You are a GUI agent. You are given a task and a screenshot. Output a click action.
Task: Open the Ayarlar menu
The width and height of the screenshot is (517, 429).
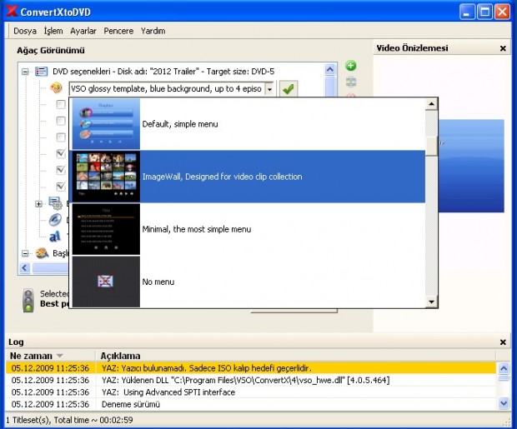pos(84,31)
